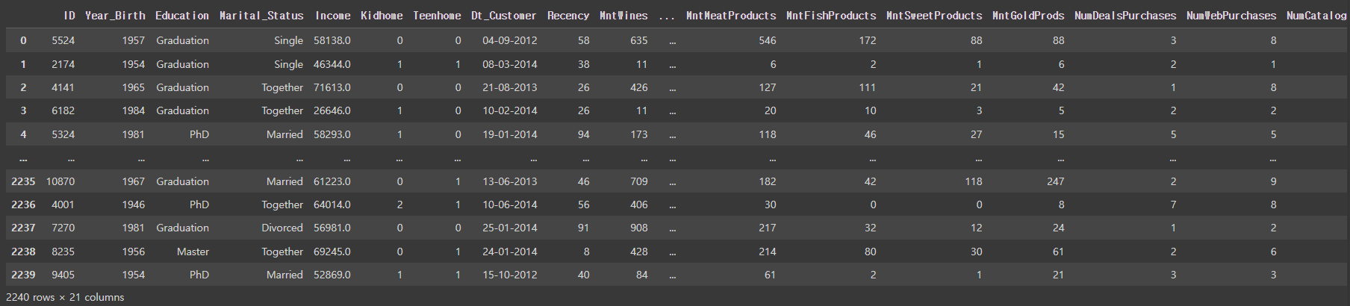Click income value 58293.0
Screen dimensions: 1350x306
pos(332,134)
